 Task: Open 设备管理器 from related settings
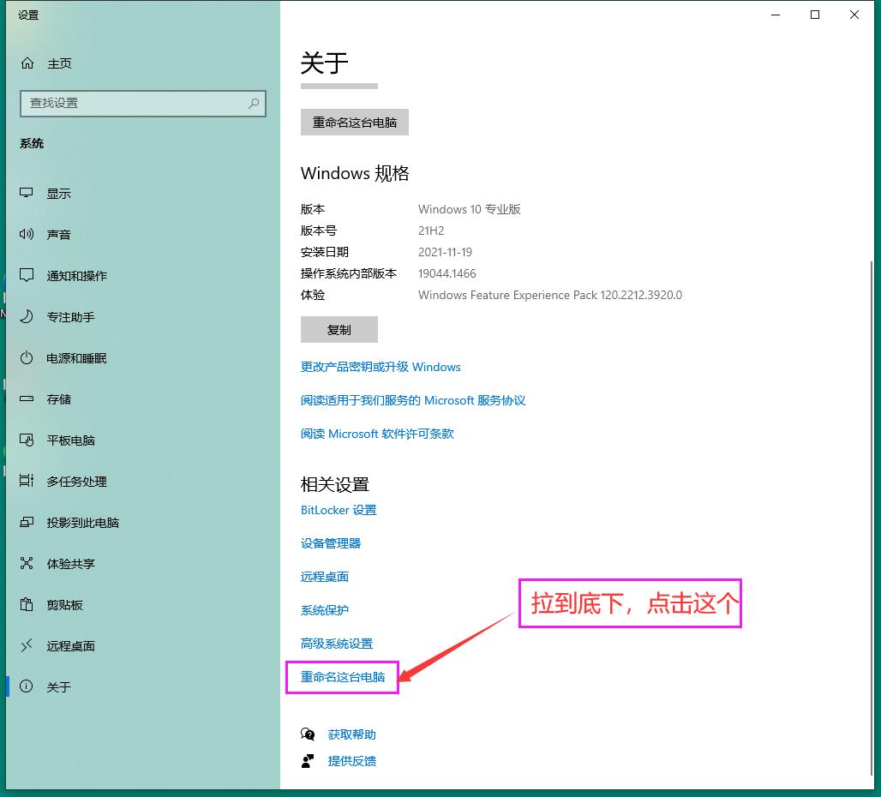[331, 543]
